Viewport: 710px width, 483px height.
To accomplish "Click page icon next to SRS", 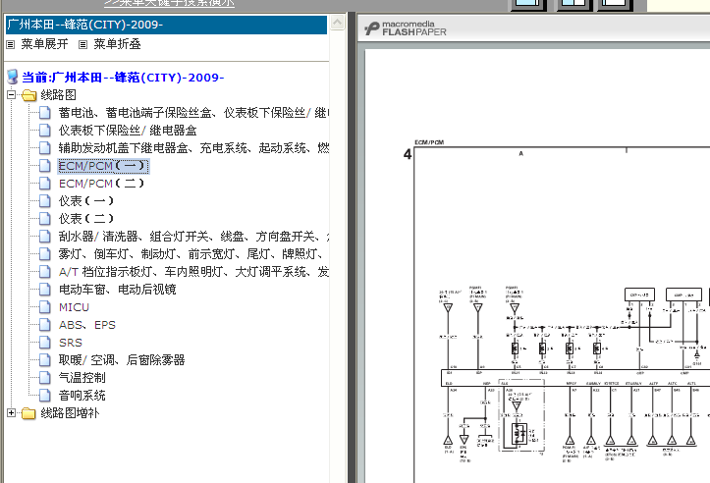I will tap(45, 343).
